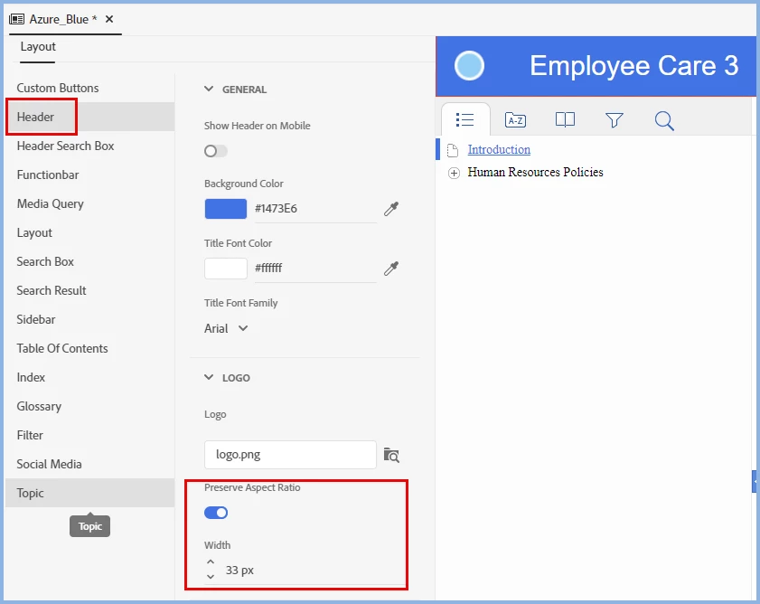Open the Table of Contents tab icon
The height and width of the screenshot is (604, 760).
tap(464, 119)
